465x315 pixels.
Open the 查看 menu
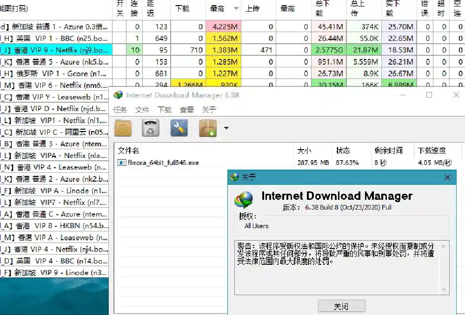click(x=186, y=110)
